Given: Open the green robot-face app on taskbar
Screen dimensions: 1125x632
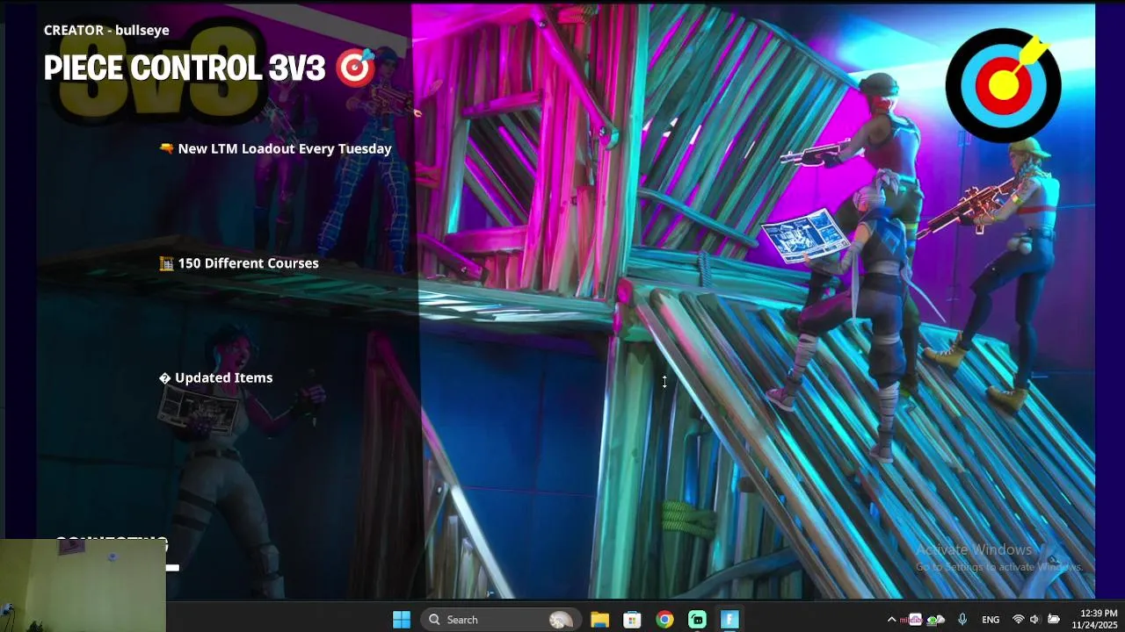Looking at the screenshot, I should [x=697, y=620].
